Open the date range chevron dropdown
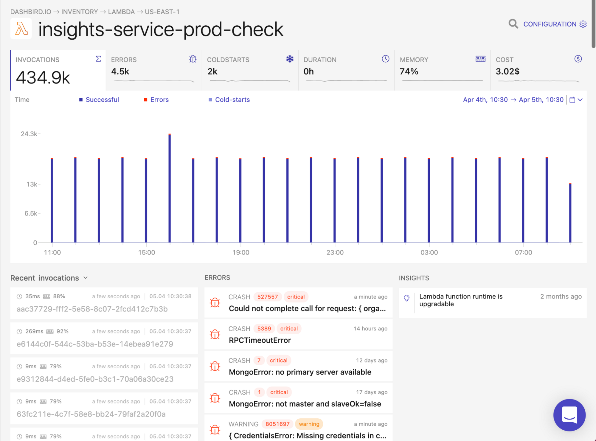 pyautogui.click(x=580, y=100)
